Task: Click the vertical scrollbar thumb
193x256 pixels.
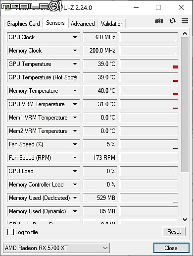Action: (185, 105)
